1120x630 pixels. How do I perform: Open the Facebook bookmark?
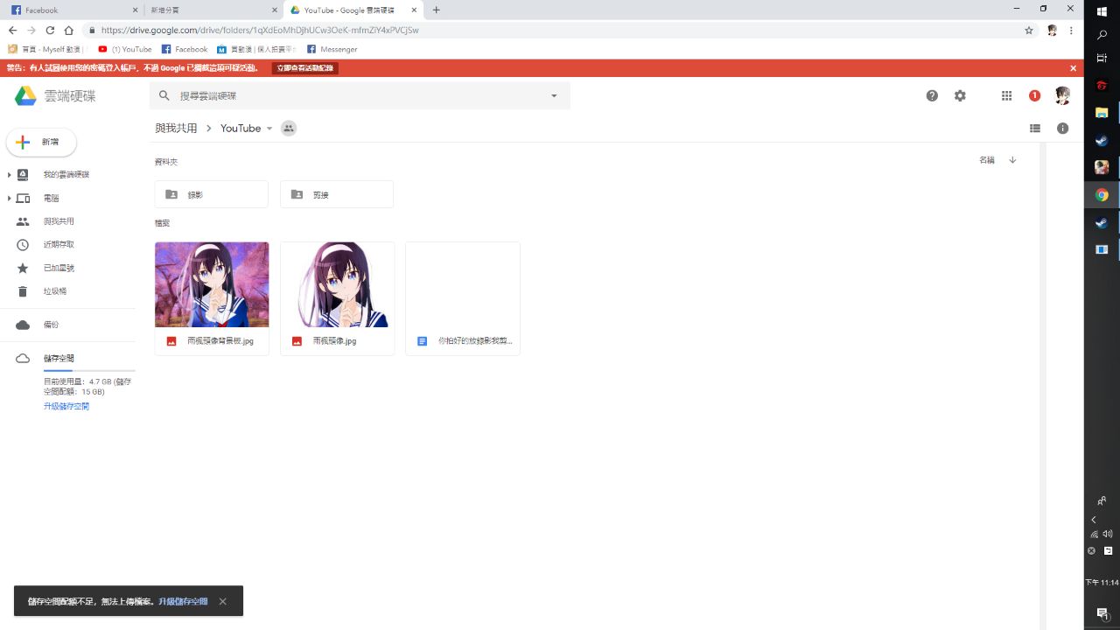(x=185, y=49)
